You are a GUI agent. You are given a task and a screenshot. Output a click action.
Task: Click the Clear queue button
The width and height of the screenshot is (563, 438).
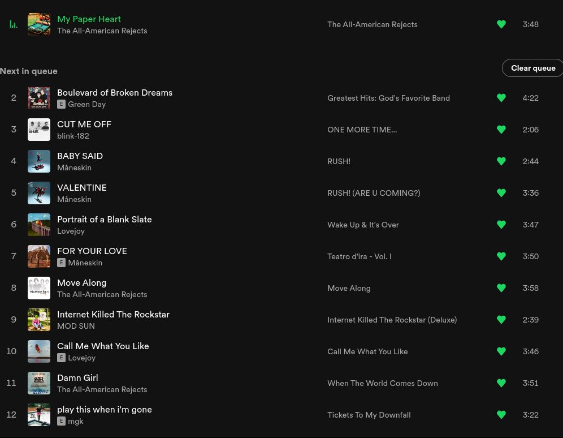pos(532,68)
